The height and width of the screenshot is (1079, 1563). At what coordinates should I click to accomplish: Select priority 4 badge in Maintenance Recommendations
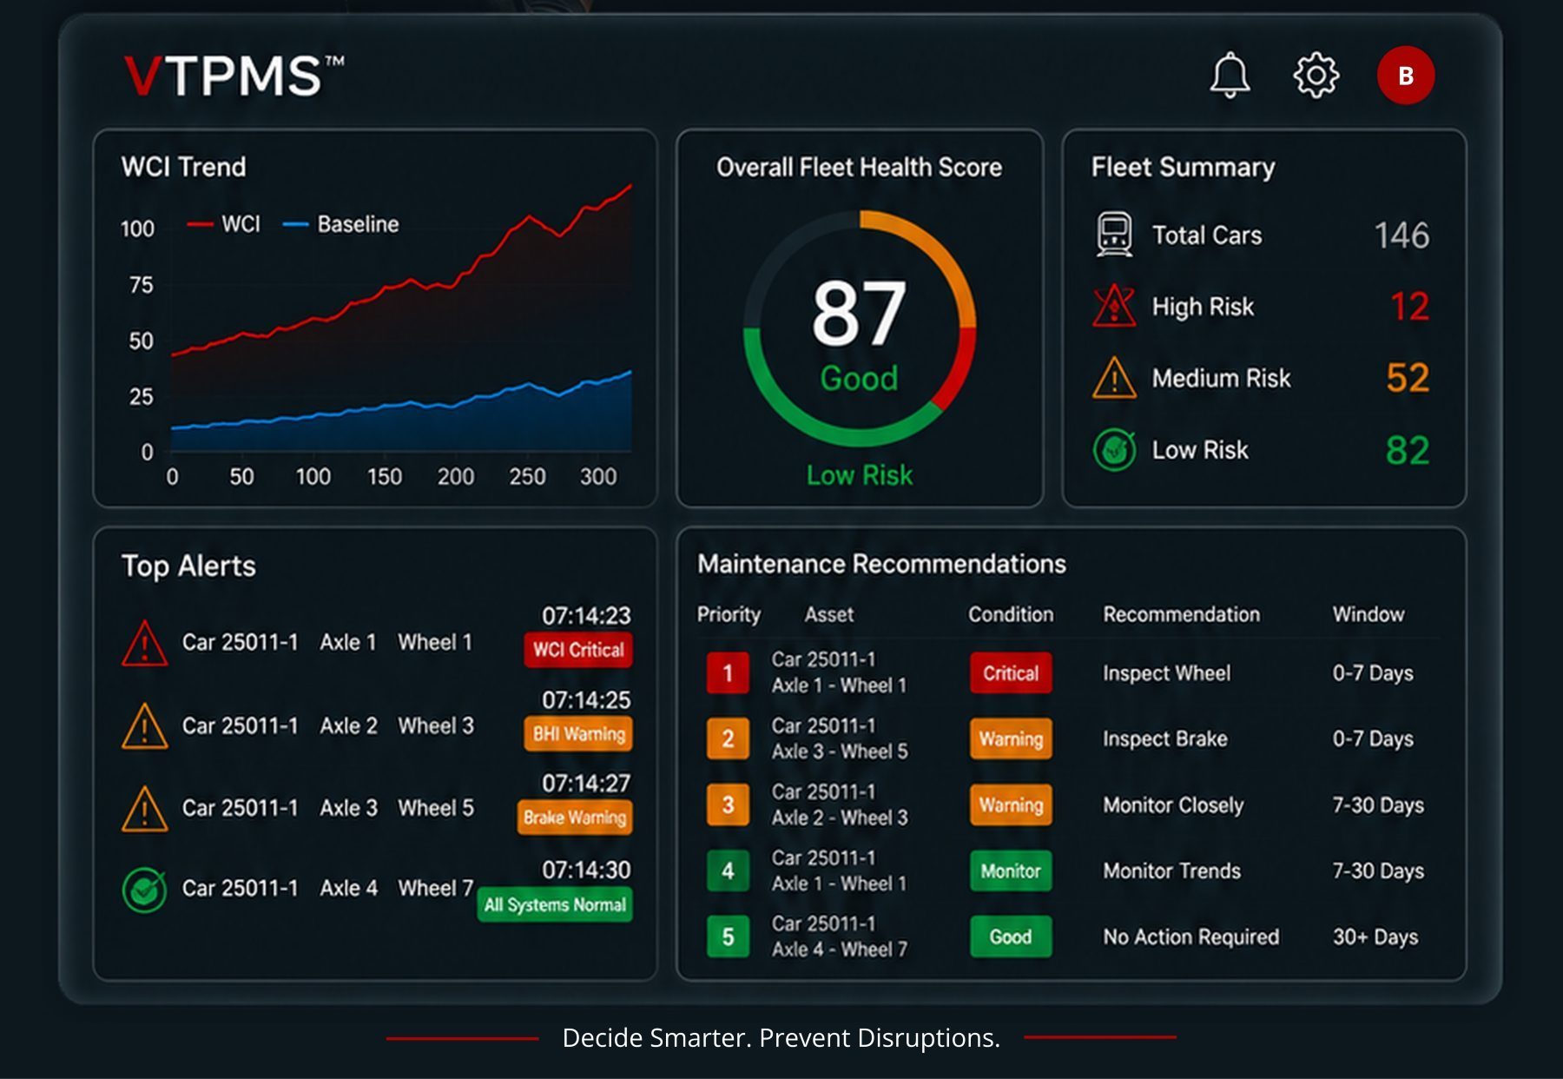728,870
